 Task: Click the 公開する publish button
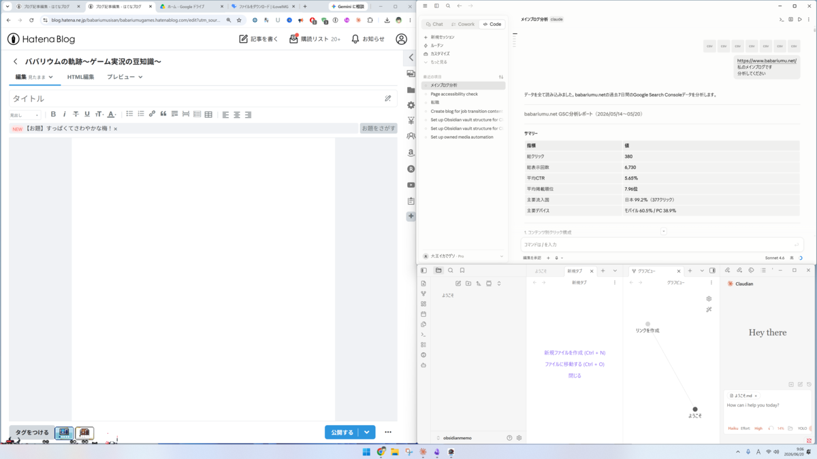(x=342, y=432)
